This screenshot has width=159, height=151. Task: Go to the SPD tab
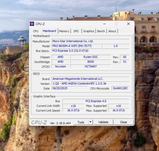76,31
